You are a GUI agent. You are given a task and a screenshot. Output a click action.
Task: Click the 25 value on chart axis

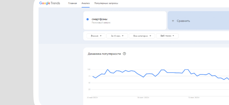coord(89,89)
